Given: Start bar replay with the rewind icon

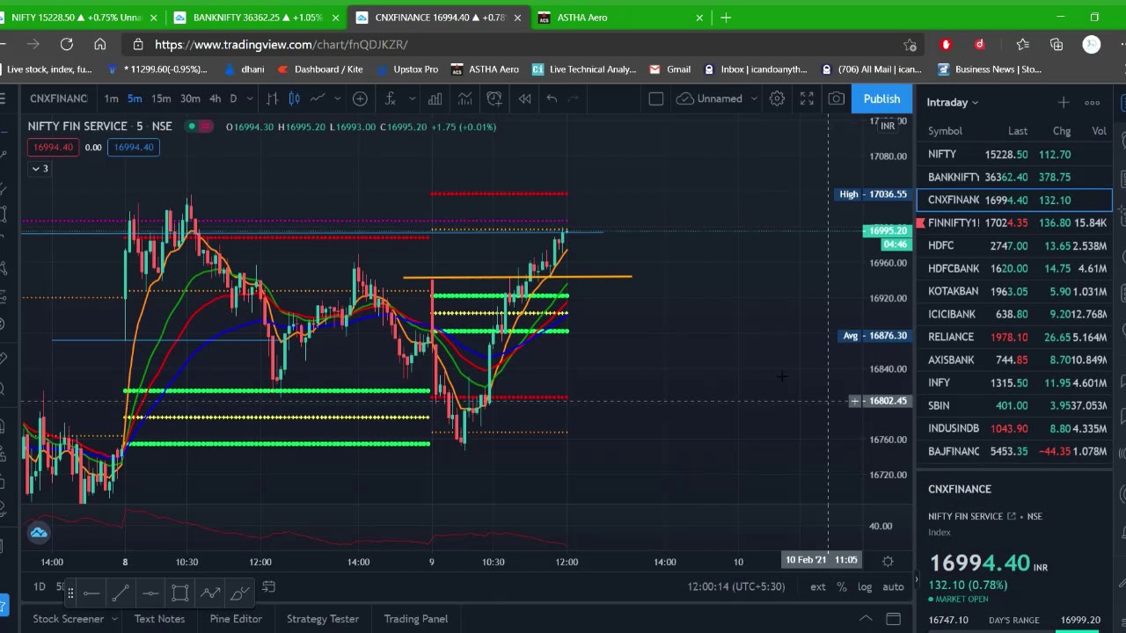Looking at the screenshot, I should click(x=524, y=98).
